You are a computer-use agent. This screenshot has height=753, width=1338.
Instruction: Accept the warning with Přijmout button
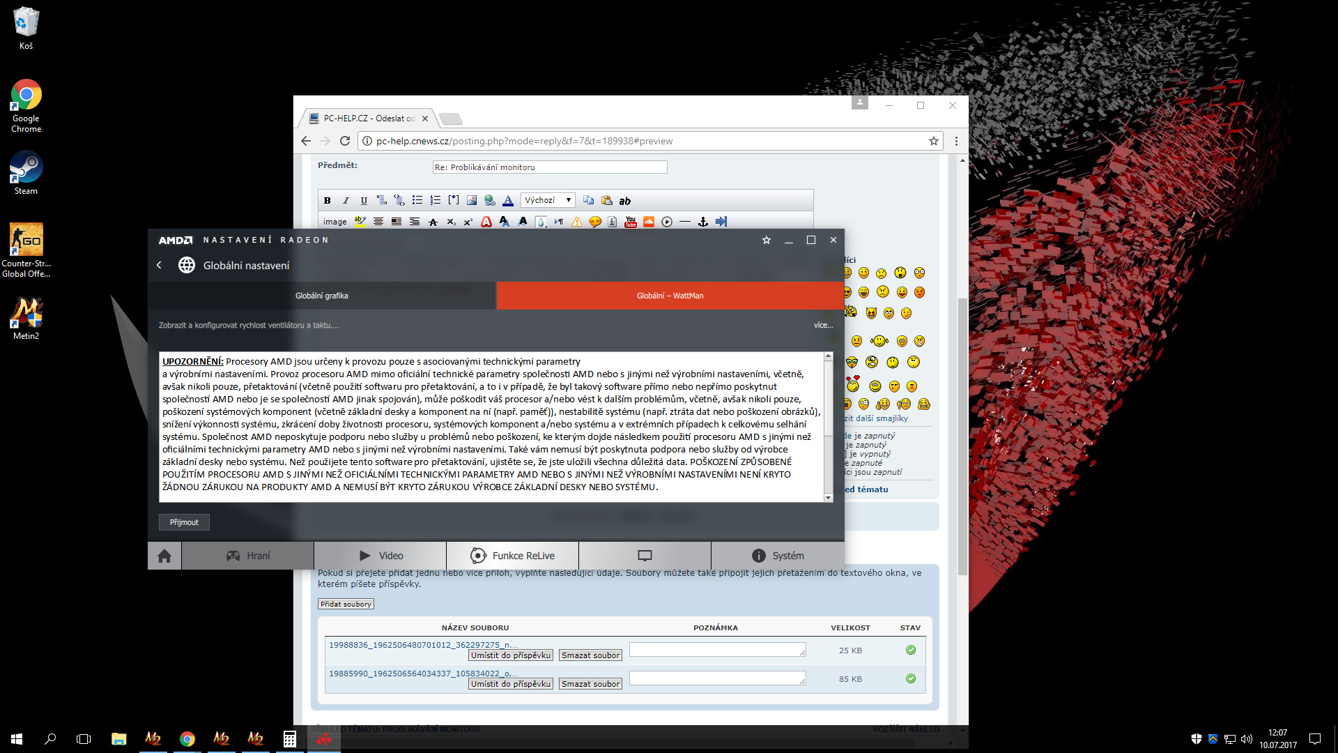[x=184, y=522]
